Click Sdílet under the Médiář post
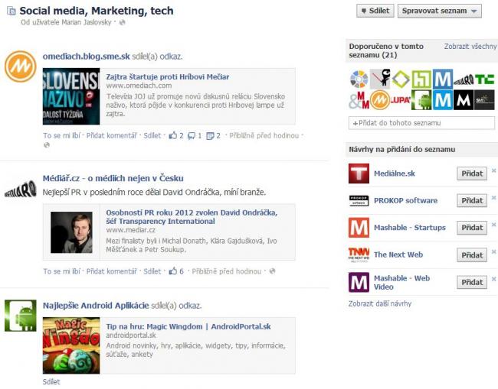The width and height of the screenshot is (498, 389). (x=152, y=271)
